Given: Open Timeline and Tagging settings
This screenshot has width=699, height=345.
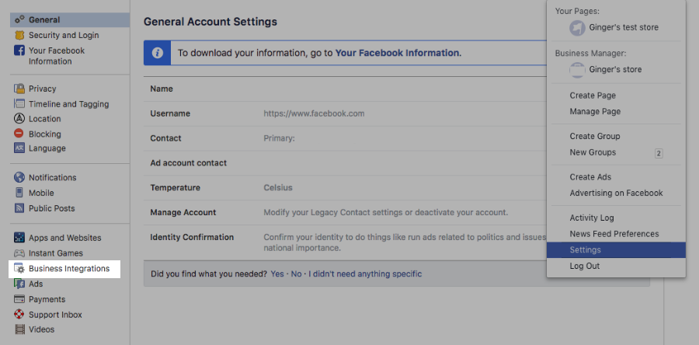Looking at the screenshot, I should click(68, 104).
